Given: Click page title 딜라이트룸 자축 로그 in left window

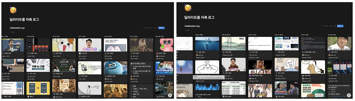Looking at the screenshot, I should (x=24, y=20).
